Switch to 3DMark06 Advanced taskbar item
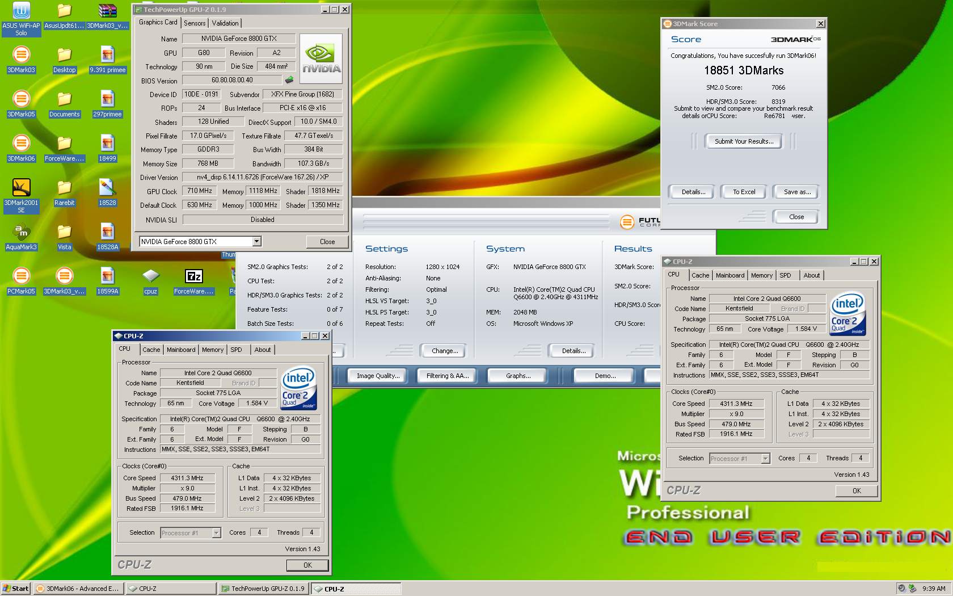The width and height of the screenshot is (953, 596). 78,589
